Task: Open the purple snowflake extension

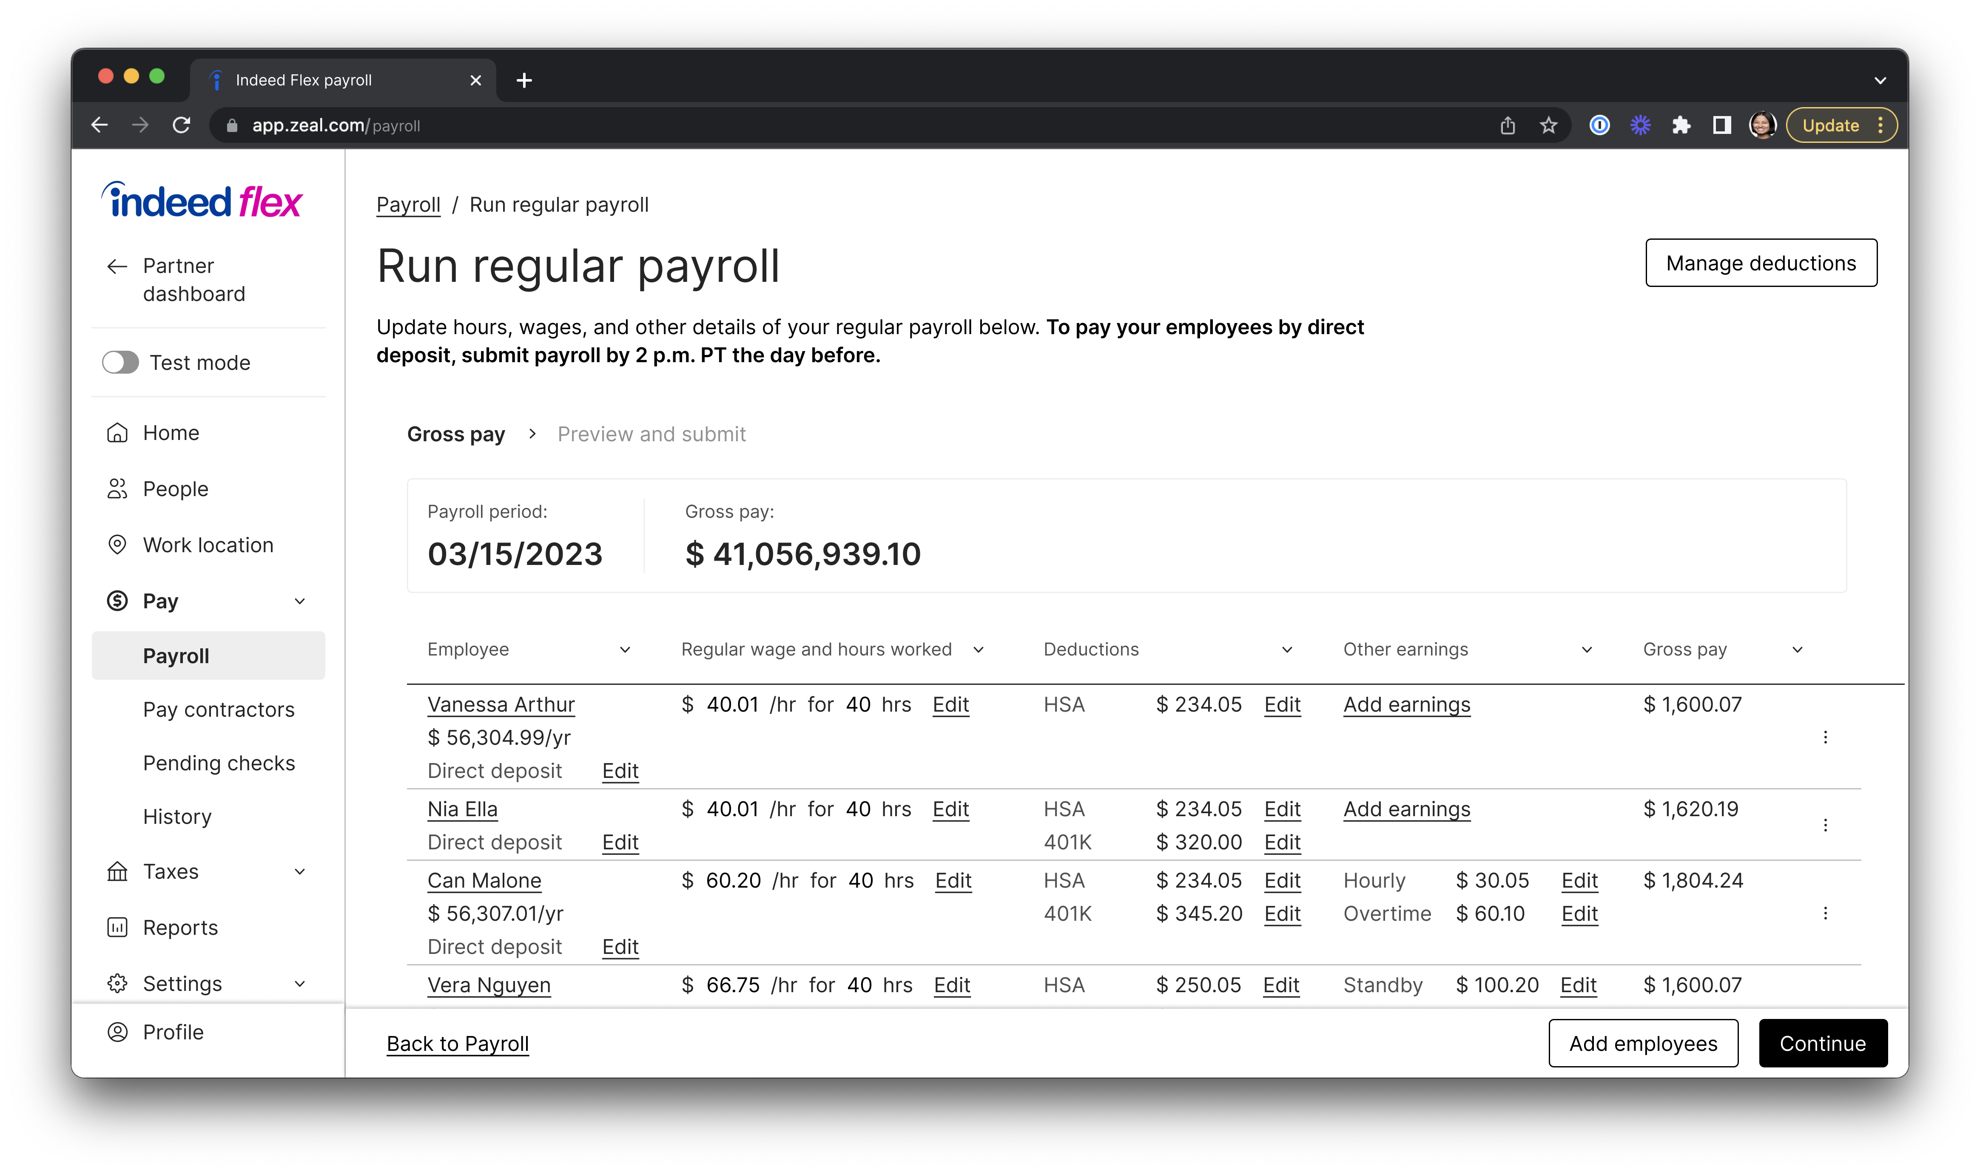Action: click(x=1640, y=125)
